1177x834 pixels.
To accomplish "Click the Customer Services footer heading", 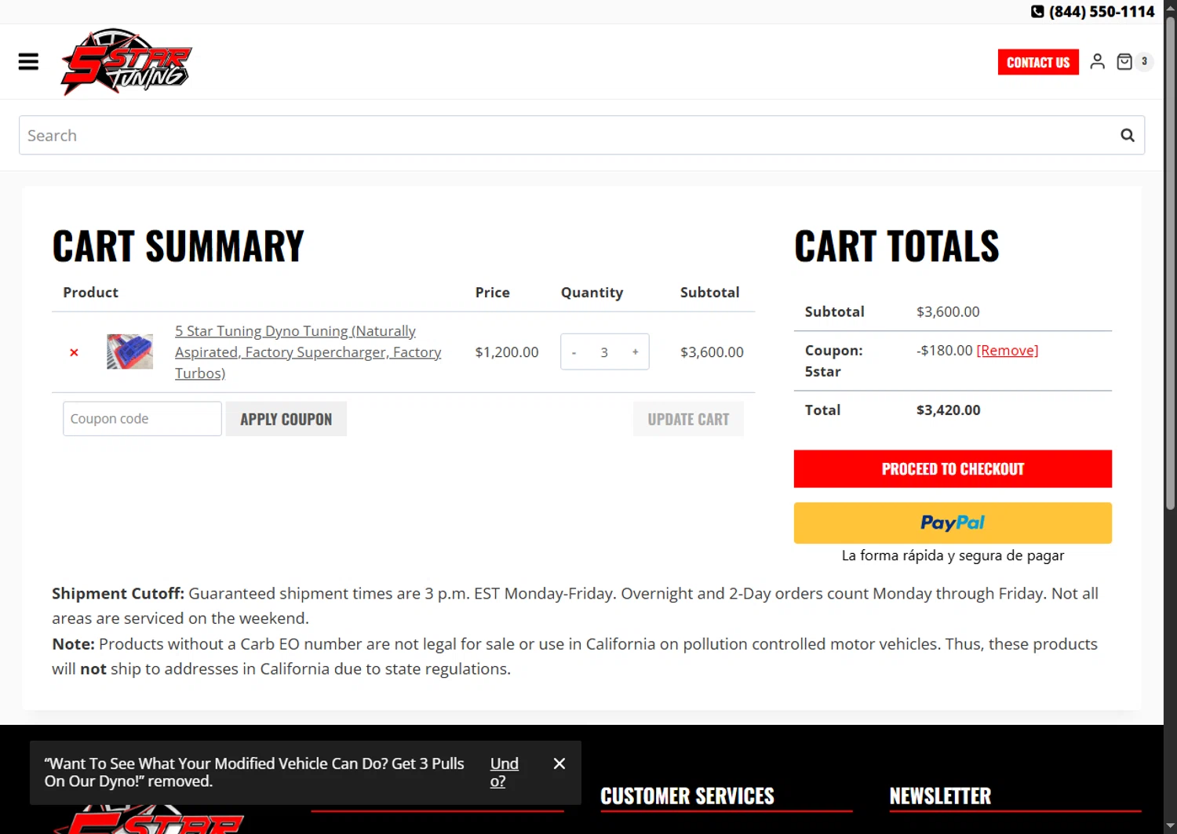I will point(687,796).
